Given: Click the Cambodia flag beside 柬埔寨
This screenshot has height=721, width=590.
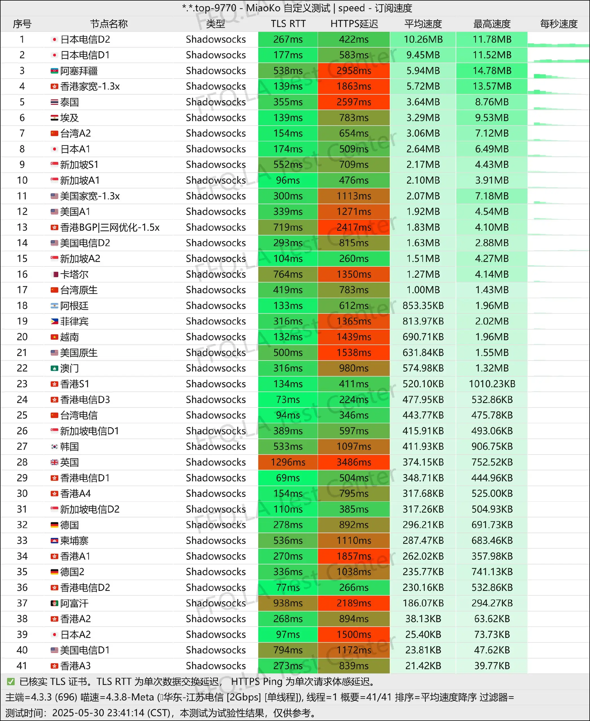Looking at the screenshot, I should (x=54, y=540).
